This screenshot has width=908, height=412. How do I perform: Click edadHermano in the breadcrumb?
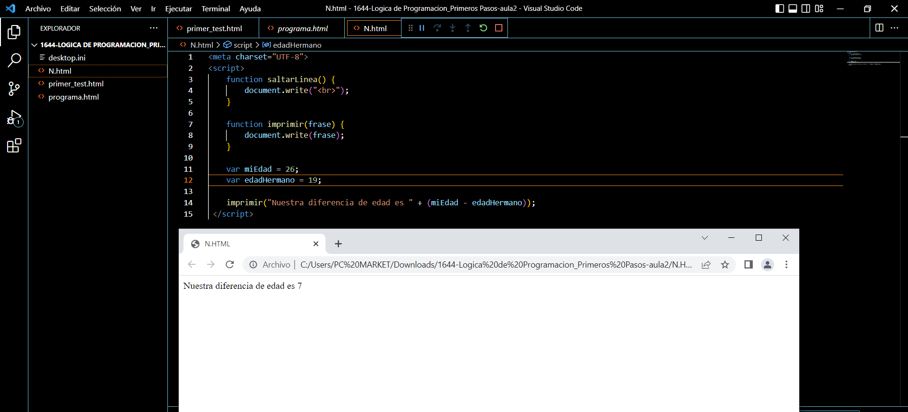297,45
